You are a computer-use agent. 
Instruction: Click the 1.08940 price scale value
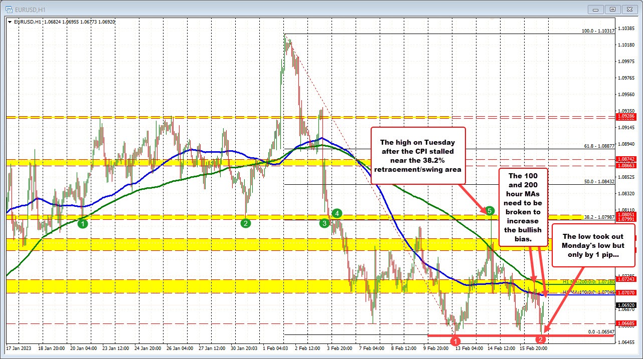point(627,144)
